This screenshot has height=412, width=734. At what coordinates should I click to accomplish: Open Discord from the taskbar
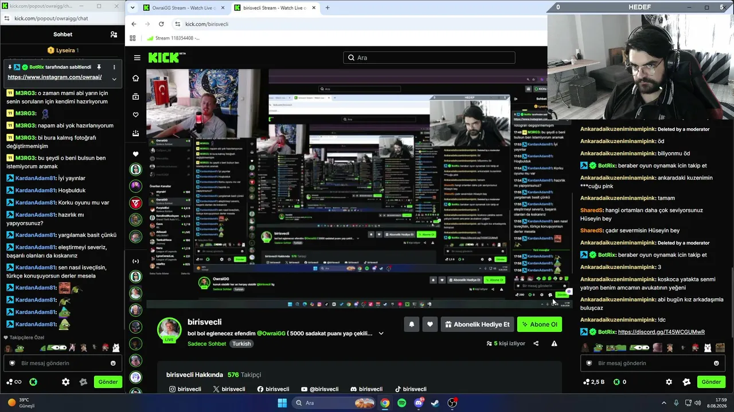[x=419, y=403]
